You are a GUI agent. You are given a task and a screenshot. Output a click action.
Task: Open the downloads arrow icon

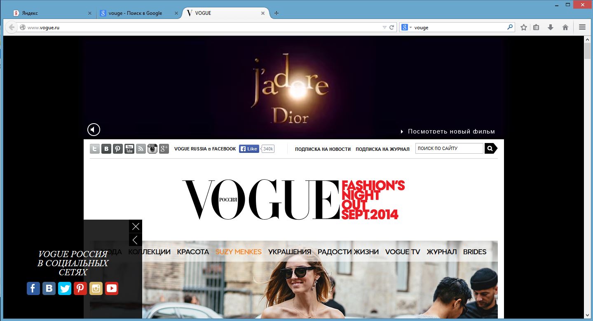pos(550,27)
